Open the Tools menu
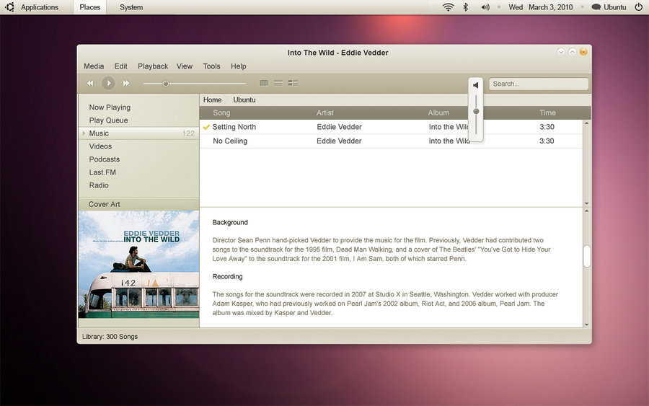Image resolution: width=649 pixels, height=406 pixels. point(211,66)
